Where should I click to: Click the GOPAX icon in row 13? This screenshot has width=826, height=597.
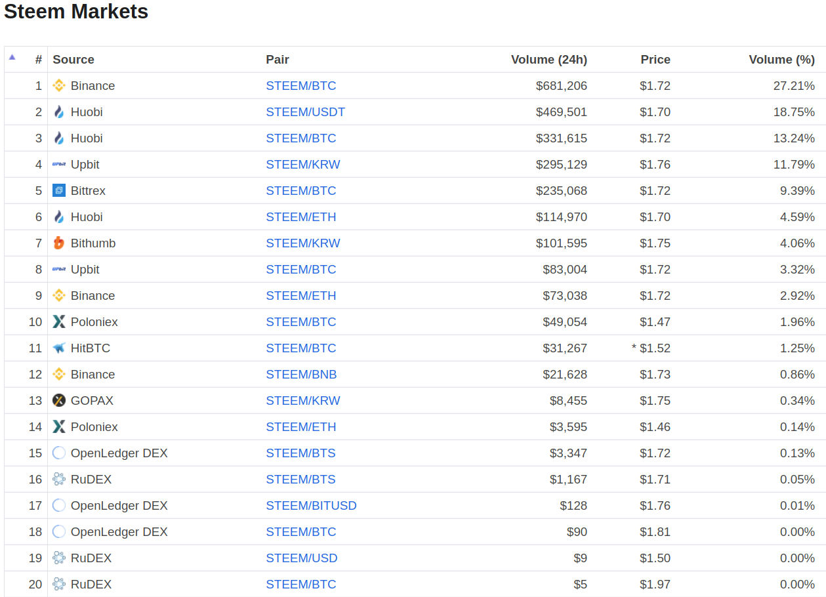[x=59, y=400]
